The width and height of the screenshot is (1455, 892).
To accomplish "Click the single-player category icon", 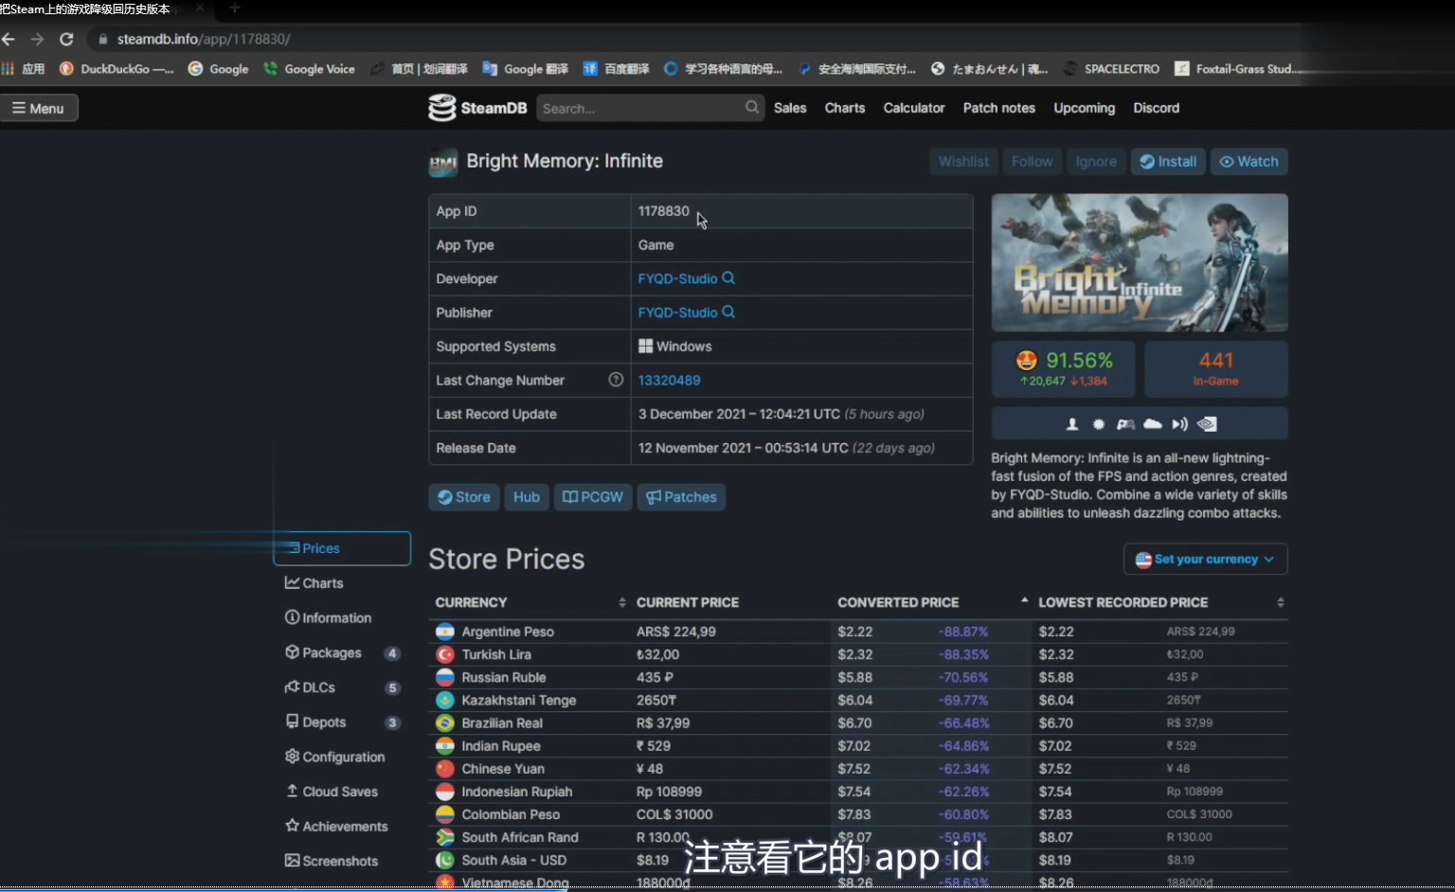I will pyautogui.click(x=1072, y=424).
